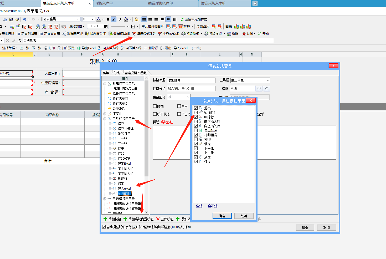Click 全不选 link
The height and width of the screenshot is (259, 386).
click(213, 206)
